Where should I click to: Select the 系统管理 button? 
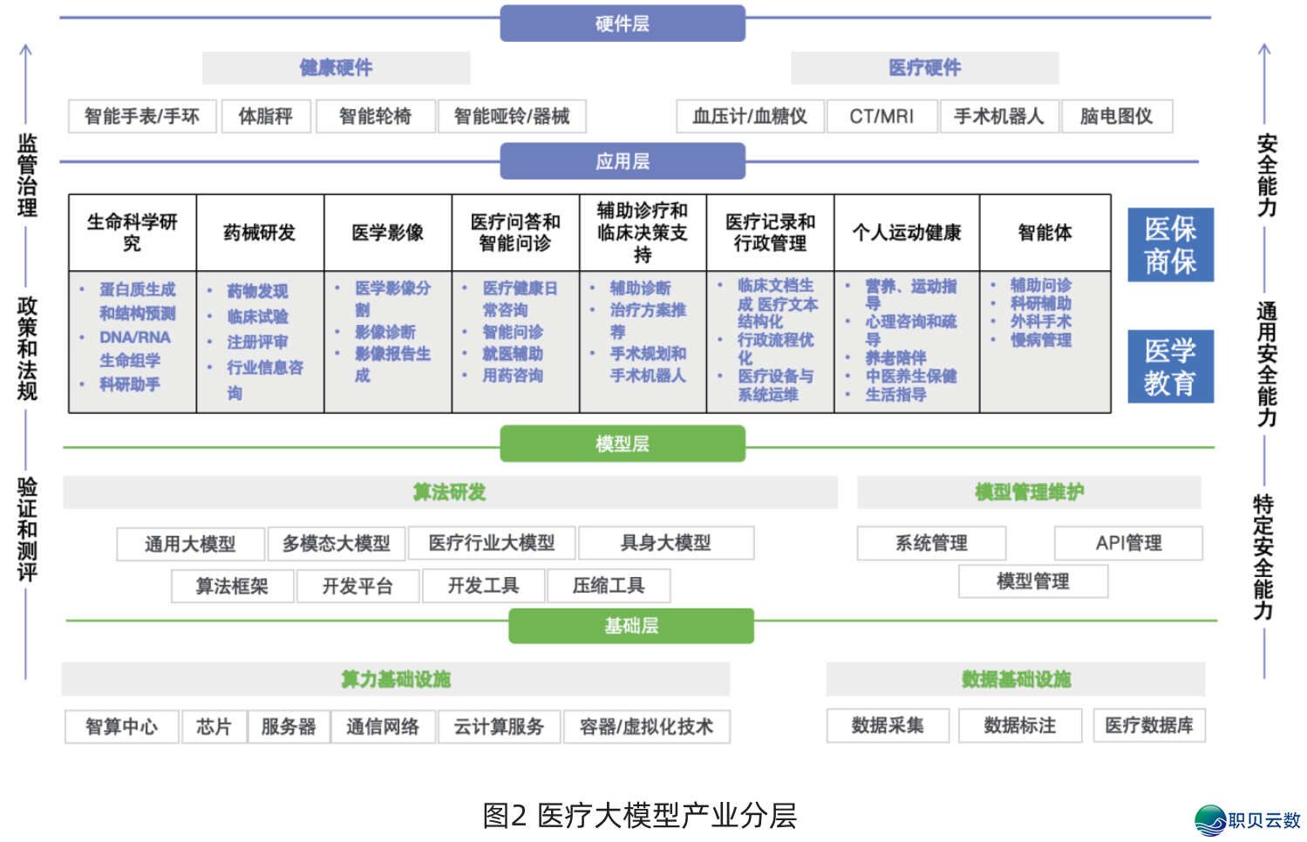coord(931,543)
